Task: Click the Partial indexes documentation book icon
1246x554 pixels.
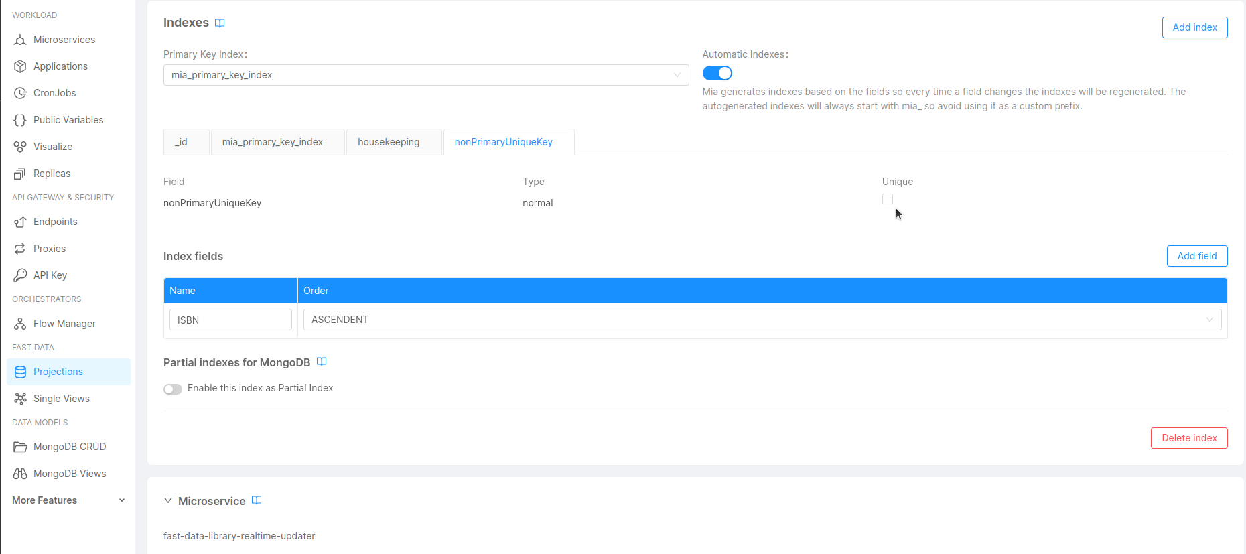Action: click(322, 362)
